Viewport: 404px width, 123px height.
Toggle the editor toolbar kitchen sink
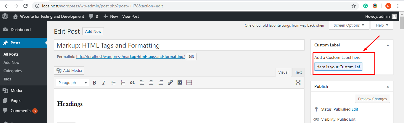point(189,83)
